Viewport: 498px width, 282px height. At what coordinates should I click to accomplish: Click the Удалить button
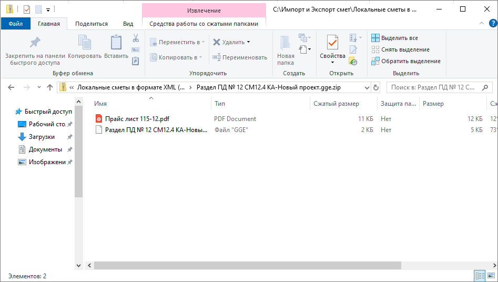(x=229, y=42)
